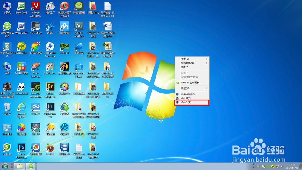
Task: Select the 华为网盘 shortcut
Action: coord(79,48)
